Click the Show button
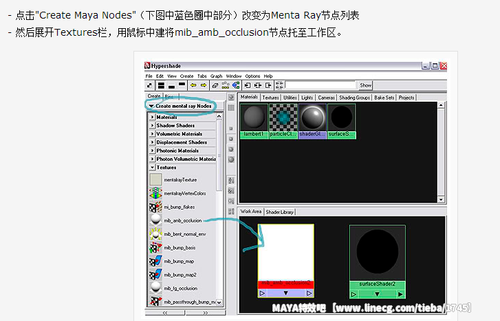This screenshot has height=321, width=500. 365,85
